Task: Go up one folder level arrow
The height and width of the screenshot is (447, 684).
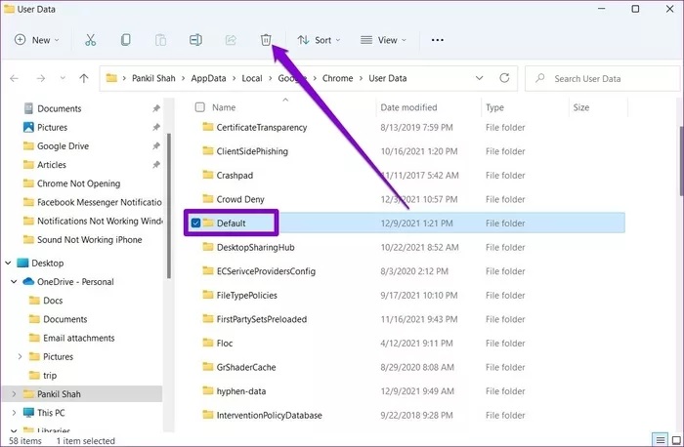Action: [84, 78]
